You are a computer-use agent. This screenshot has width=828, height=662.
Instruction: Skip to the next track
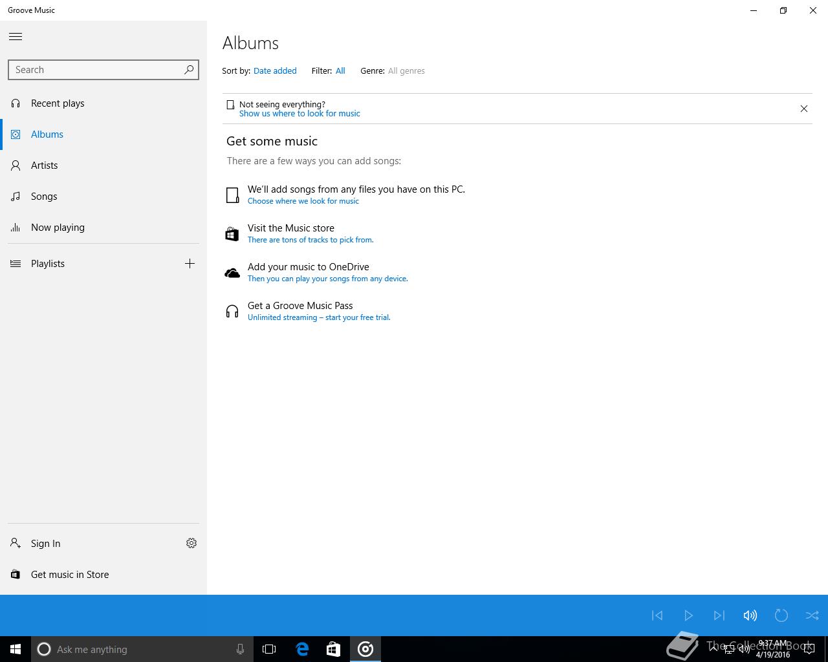[x=719, y=615]
